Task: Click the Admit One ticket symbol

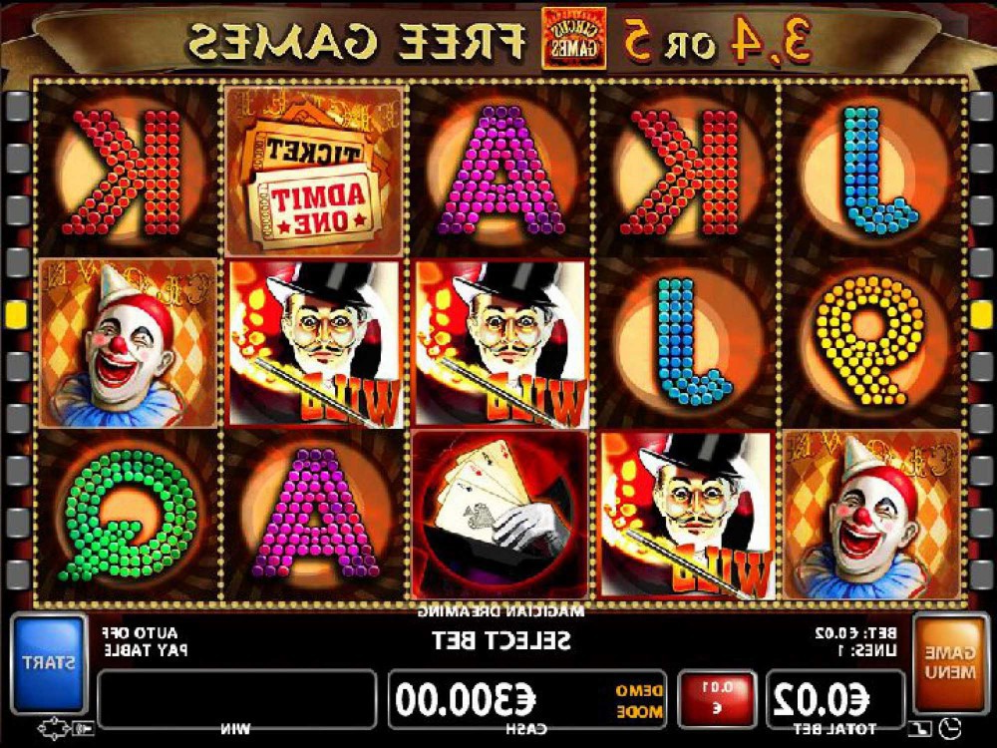Action: (314, 171)
